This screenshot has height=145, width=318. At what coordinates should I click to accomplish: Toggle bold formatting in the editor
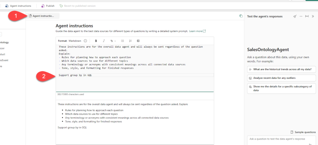tap(96, 41)
